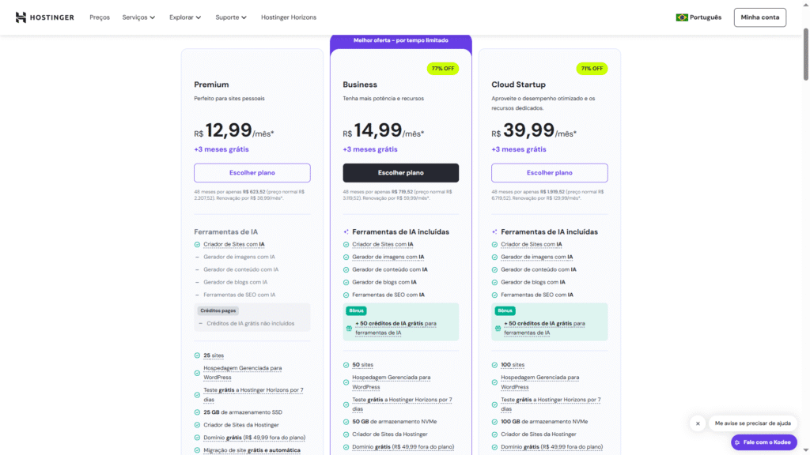Click Cloud Startup's Domínio grátis link

[551, 447]
